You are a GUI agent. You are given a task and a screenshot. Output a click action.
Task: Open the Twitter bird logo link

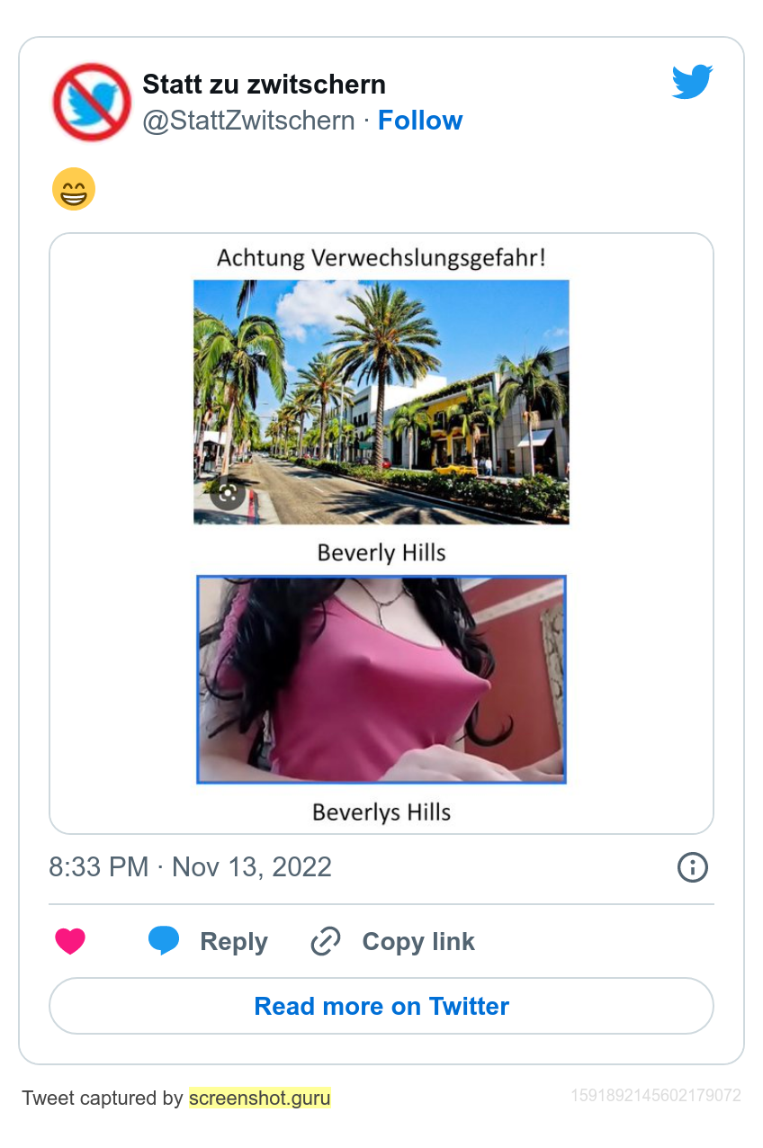click(x=692, y=82)
